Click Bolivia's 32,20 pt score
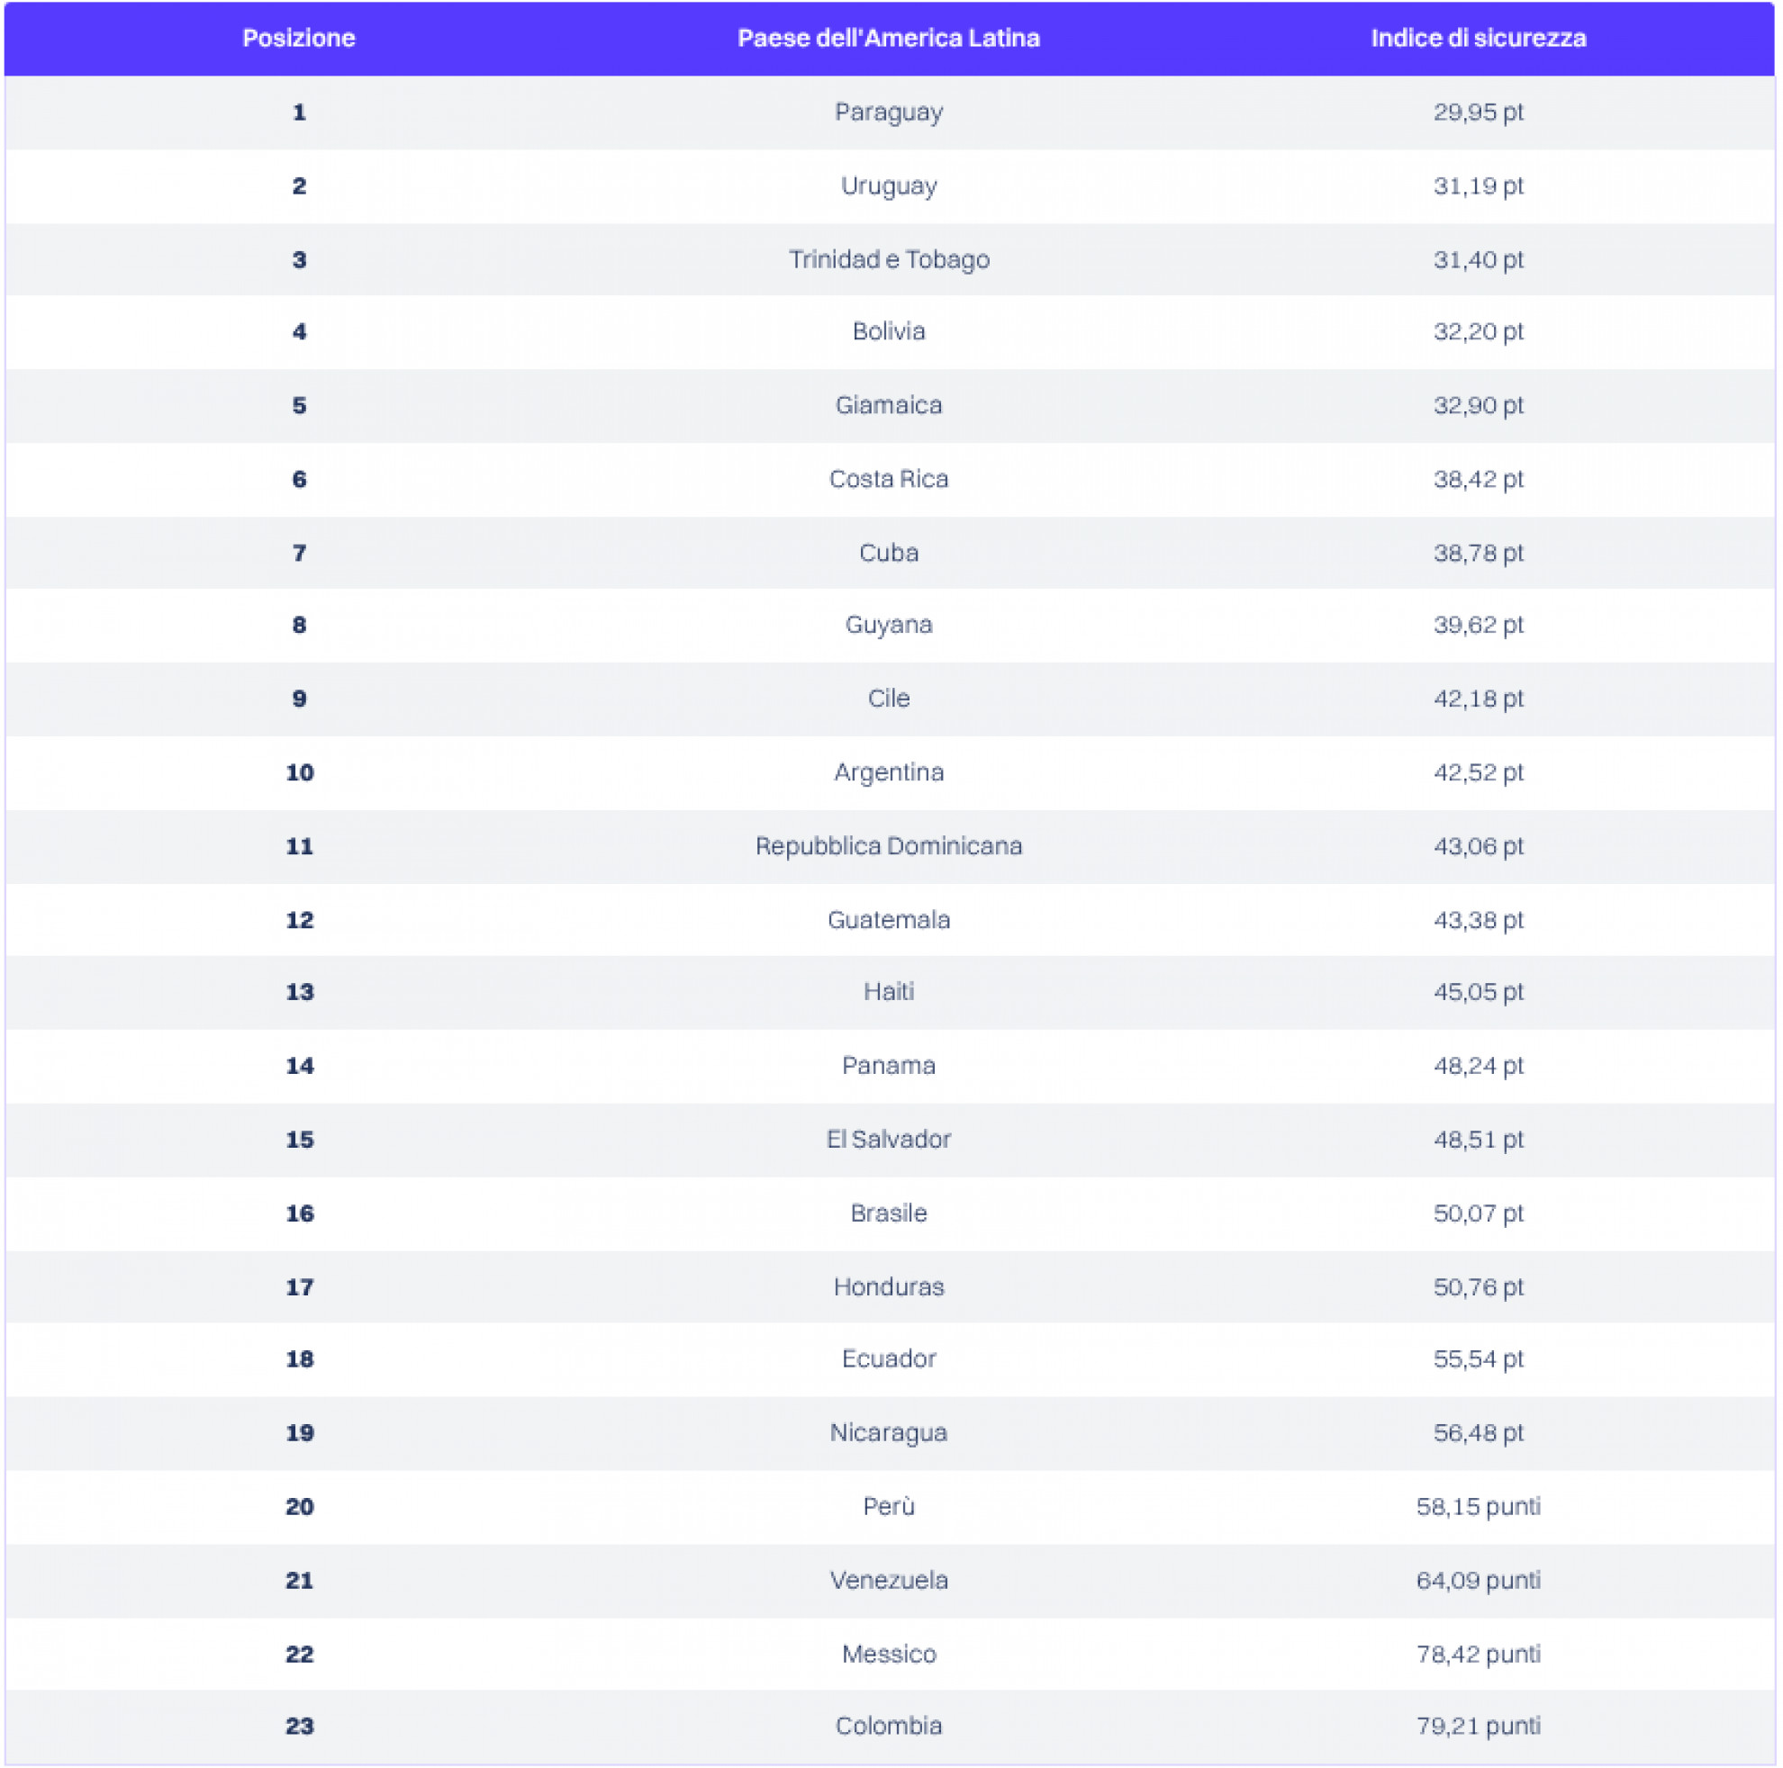 click(1478, 331)
